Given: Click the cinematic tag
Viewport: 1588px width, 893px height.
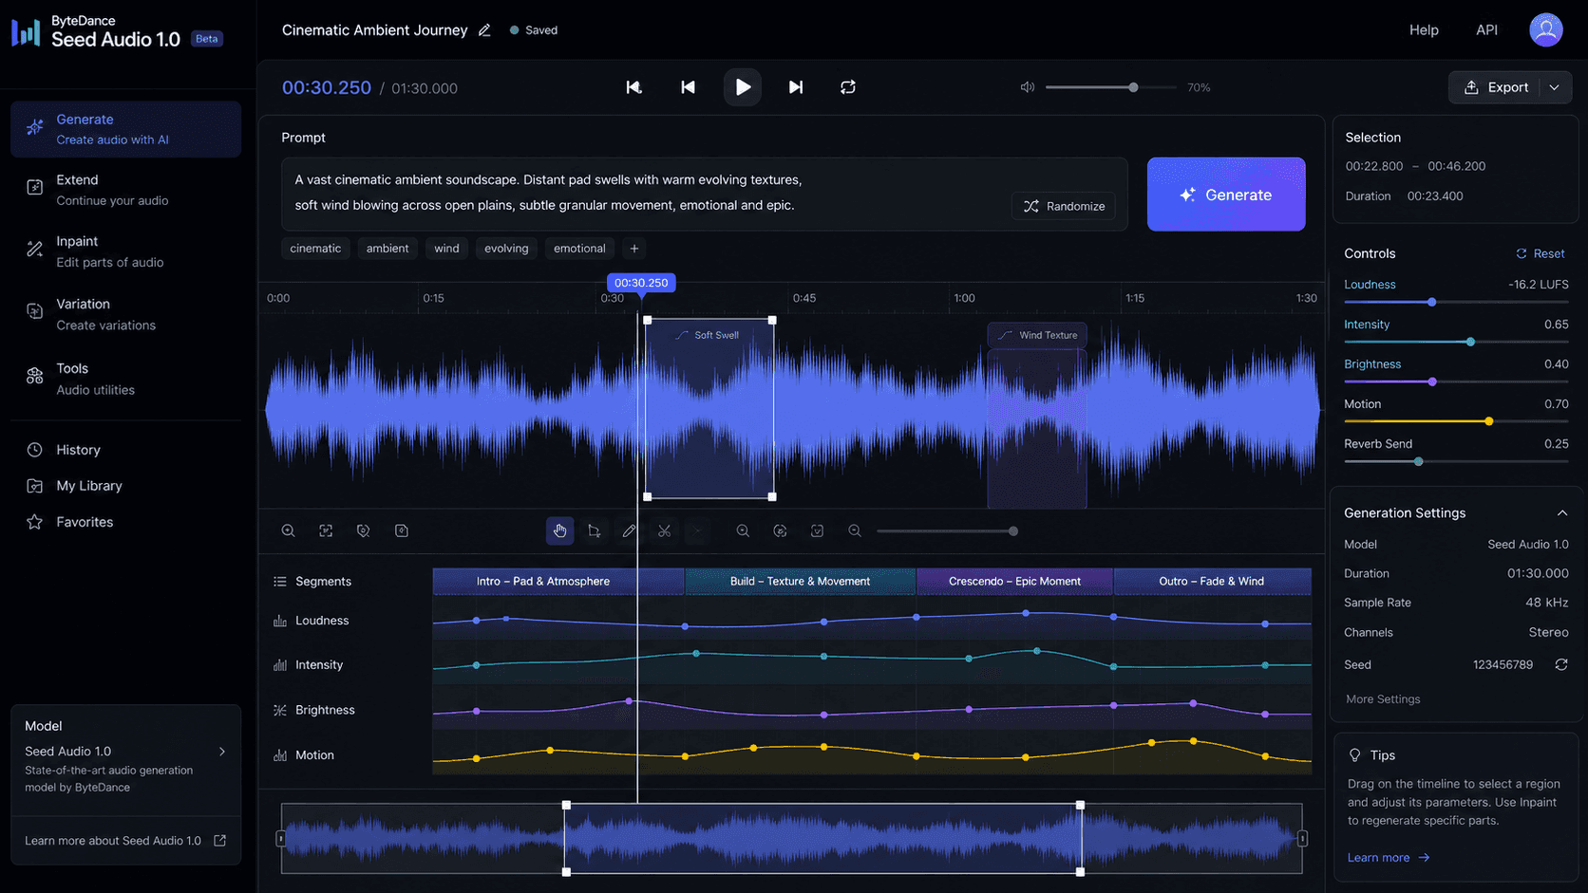Looking at the screenshot, I should coord(315,249).
